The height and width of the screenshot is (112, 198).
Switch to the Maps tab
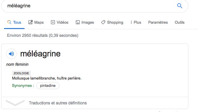click(x=36, y=22)
